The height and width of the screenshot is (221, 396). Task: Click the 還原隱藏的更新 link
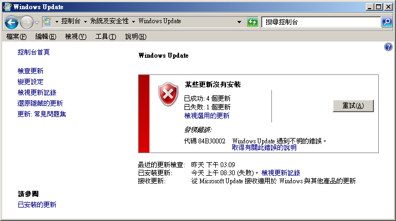[x=40, y=103]
